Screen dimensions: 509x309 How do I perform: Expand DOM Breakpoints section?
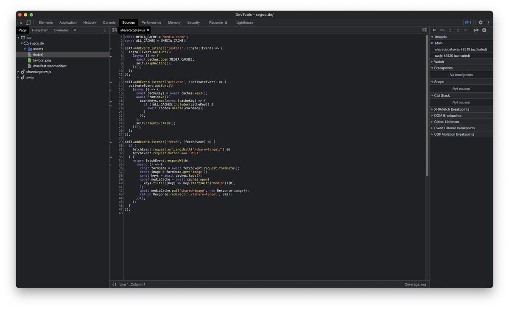coord(461,115)
